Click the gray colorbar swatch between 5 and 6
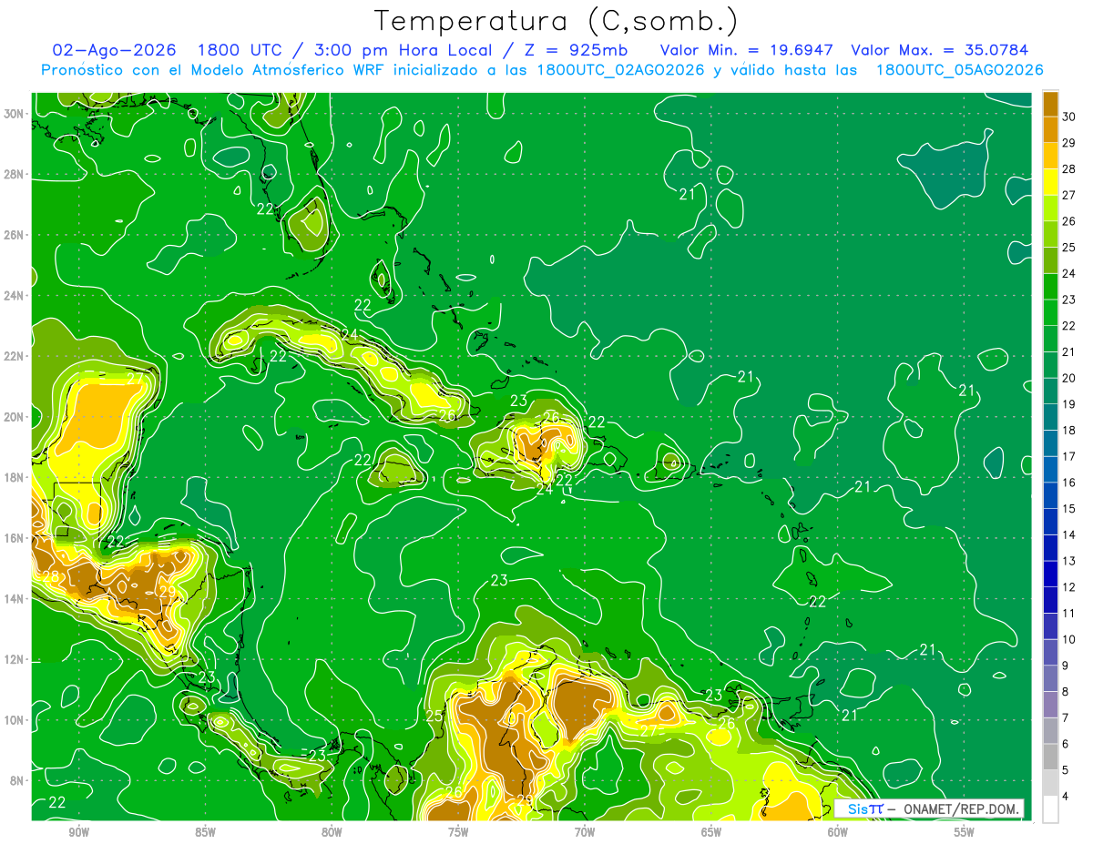Image resolution: width=1093 pixels, height=844 pixels. coord(1051,757)
